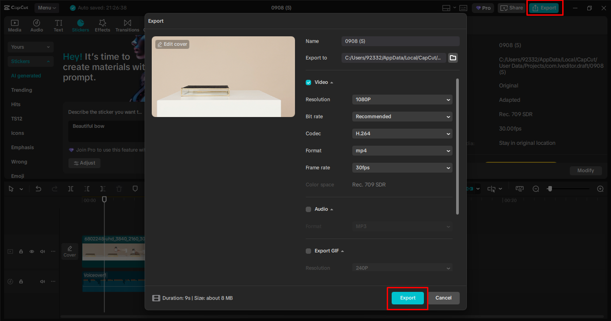Image resolution: width=611 pixels, height=321 pixels.
Task: Click the Name field containing 0908 (5)
Action: click(400, 41)
